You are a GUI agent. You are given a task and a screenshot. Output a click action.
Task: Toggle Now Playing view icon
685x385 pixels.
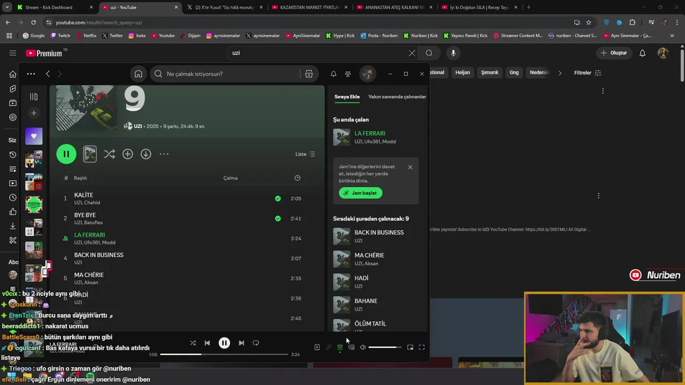coord(317,348)
